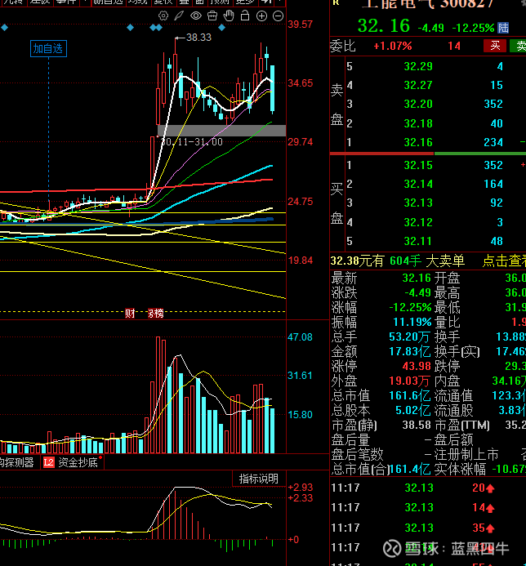The image size is (526, 566).
Task: Select sell level 5 price 32.29
Action: point(418,66)
